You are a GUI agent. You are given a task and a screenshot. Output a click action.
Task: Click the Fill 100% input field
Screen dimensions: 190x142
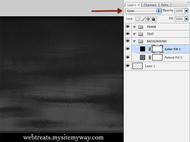(x=180, y=19)
